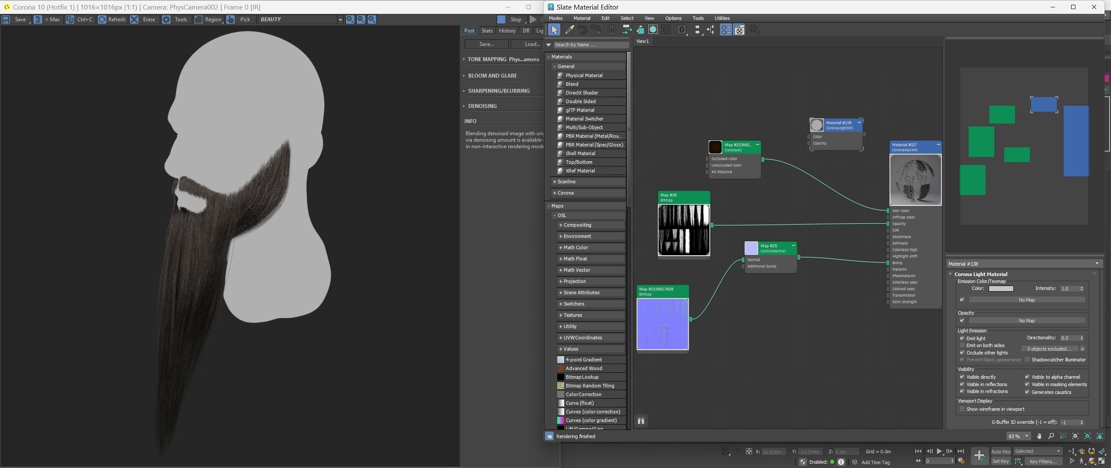This screenshot has height=468, width=1111.
Task: Click Load... button in Post tab
Action: pyautogui.click(x=528, y=44)
